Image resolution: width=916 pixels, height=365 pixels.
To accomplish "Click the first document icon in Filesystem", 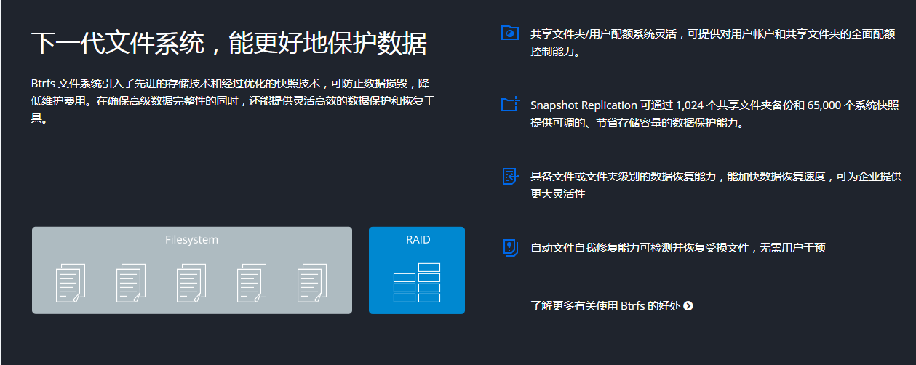I will (71, 283).
